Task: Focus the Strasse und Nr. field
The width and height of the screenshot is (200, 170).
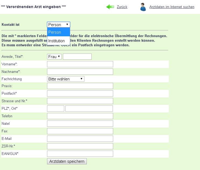Action: (x=80, y=101)
